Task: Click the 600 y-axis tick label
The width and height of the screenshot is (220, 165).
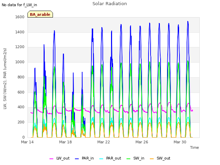Action: (21, 92)
